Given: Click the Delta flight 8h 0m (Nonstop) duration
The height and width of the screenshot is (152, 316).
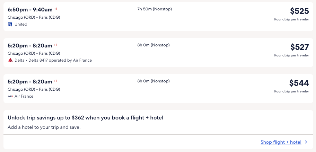Looking at the screenshot, I should (x=153, y=45).
